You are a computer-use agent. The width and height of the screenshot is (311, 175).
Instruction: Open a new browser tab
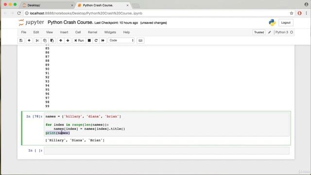(136, 5)
